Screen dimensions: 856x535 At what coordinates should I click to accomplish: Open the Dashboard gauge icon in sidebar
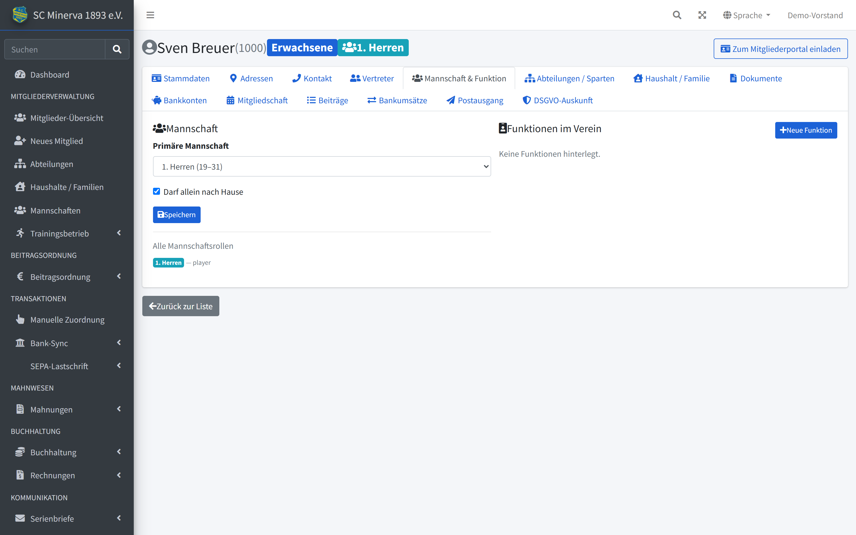tap(20, 74)
